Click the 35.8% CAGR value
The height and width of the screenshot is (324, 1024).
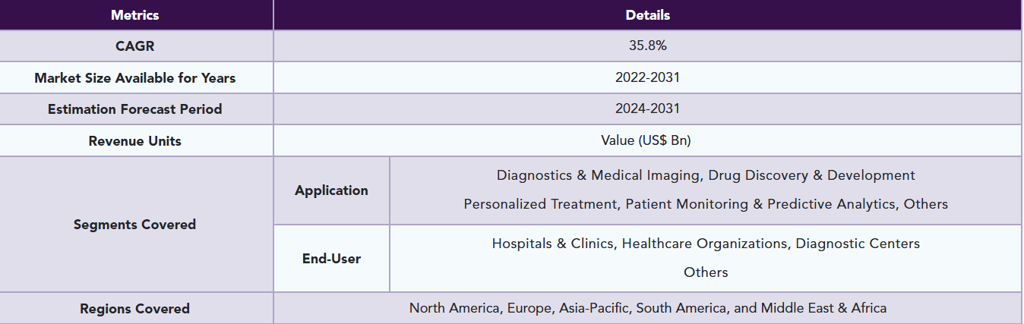(x=647, y=46)
